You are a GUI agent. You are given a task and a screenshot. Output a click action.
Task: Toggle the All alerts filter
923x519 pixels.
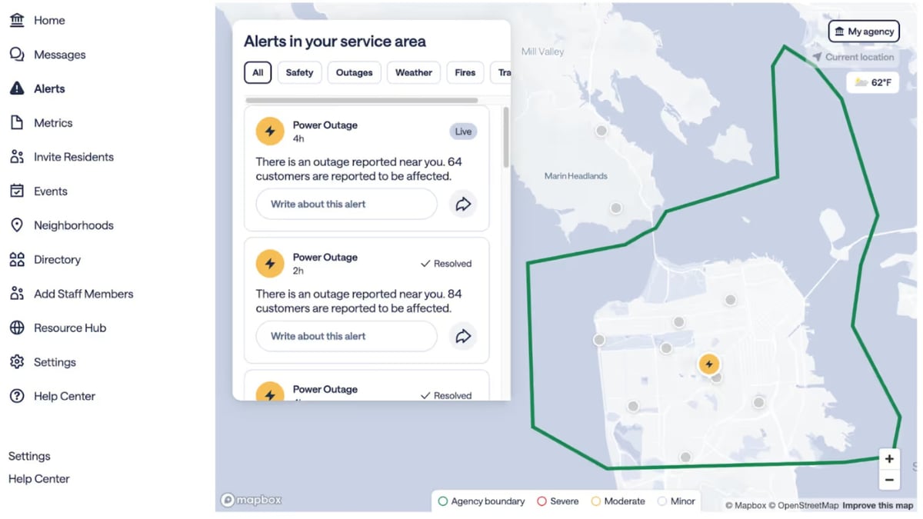pos(257,72)
